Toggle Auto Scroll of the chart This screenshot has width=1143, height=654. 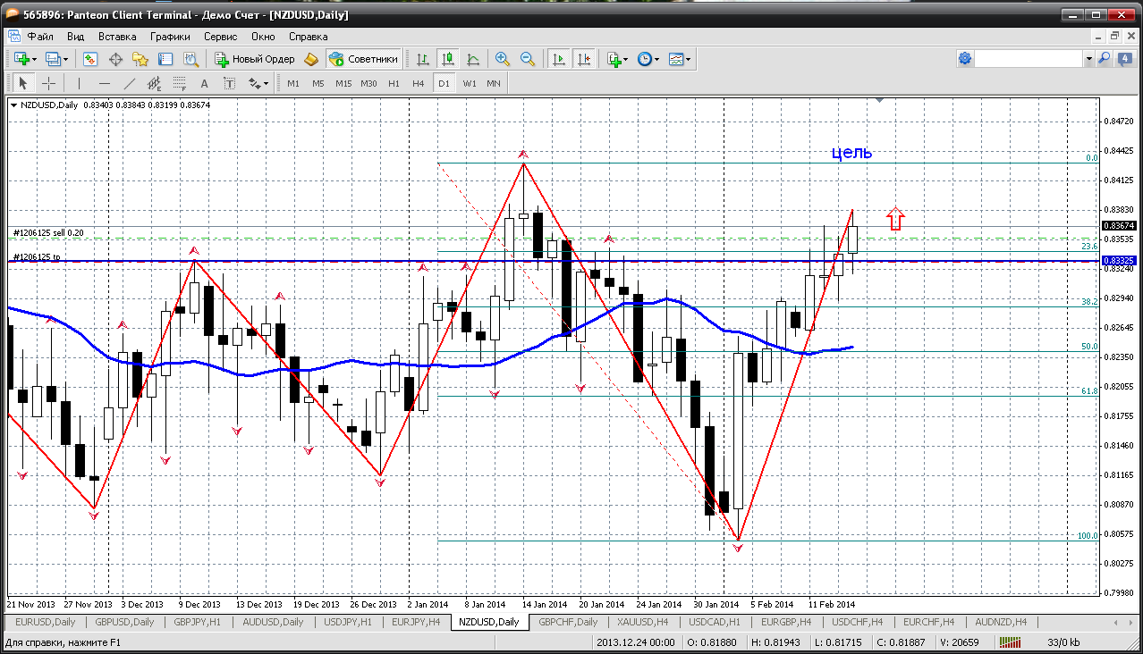click(x=559, y=59)
